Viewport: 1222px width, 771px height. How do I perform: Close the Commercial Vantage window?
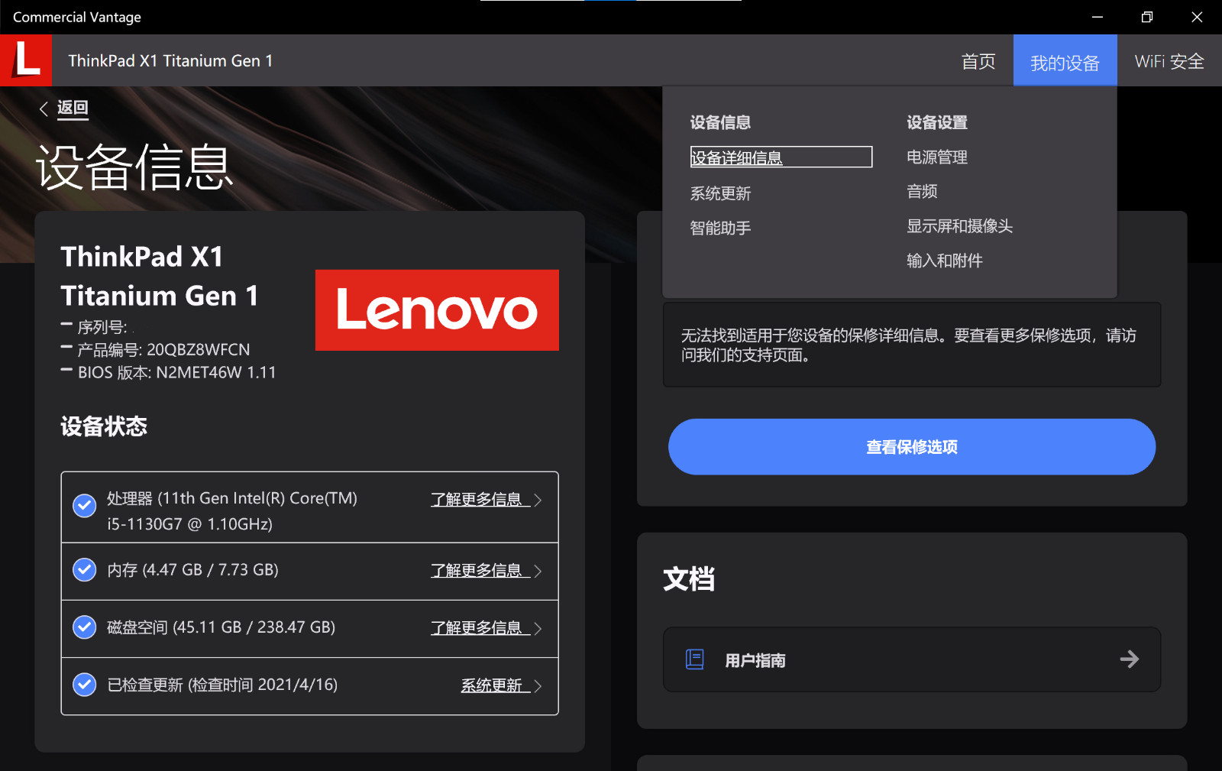(x=1197, y=17)
